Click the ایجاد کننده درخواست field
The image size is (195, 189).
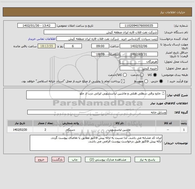[x=107, y=39]
